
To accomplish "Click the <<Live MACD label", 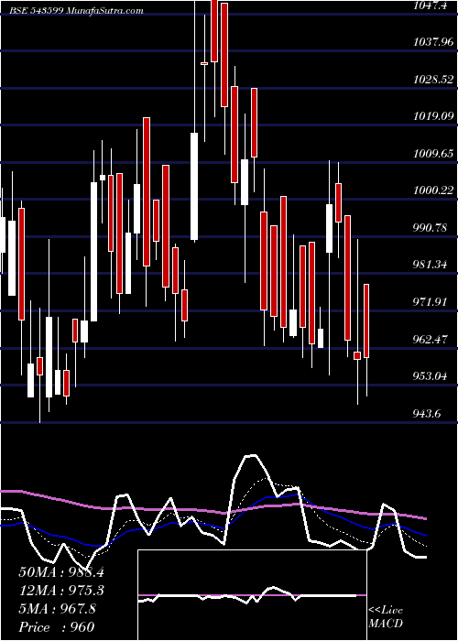I will point(386,617).
